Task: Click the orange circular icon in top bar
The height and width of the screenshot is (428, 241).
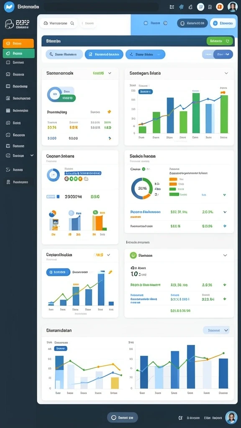Action: tap(220, 7)
